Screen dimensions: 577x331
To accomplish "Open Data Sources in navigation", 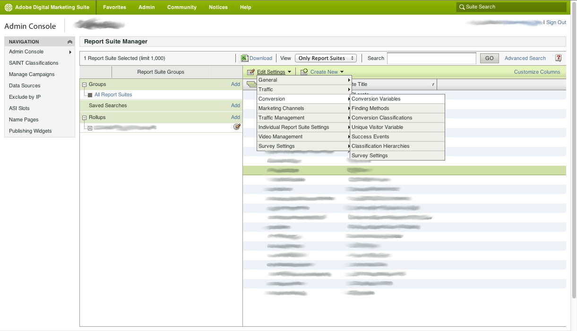I will pos(25,85).
